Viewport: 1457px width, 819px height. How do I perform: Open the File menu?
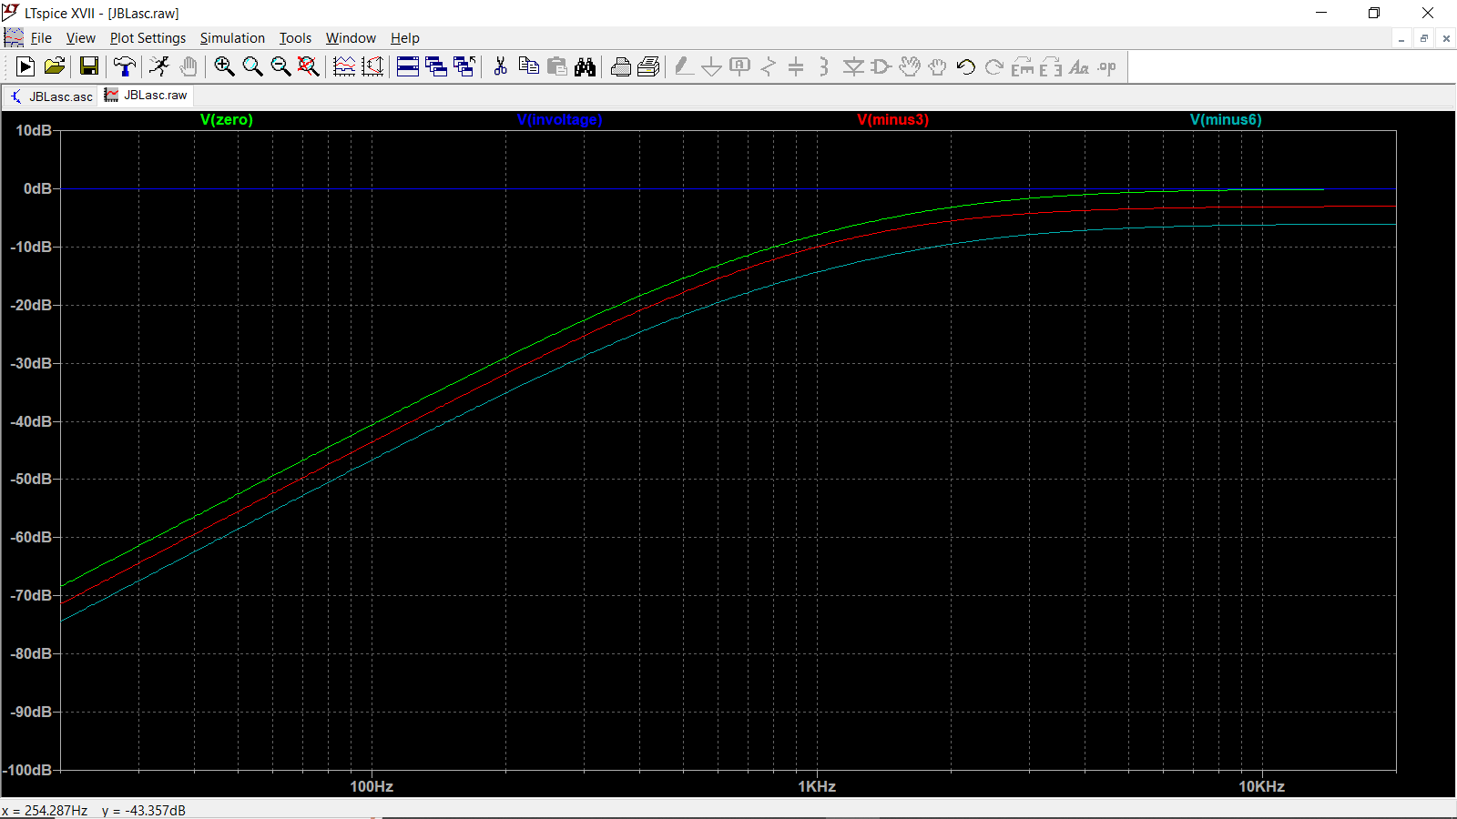click(x=41, y=38)
